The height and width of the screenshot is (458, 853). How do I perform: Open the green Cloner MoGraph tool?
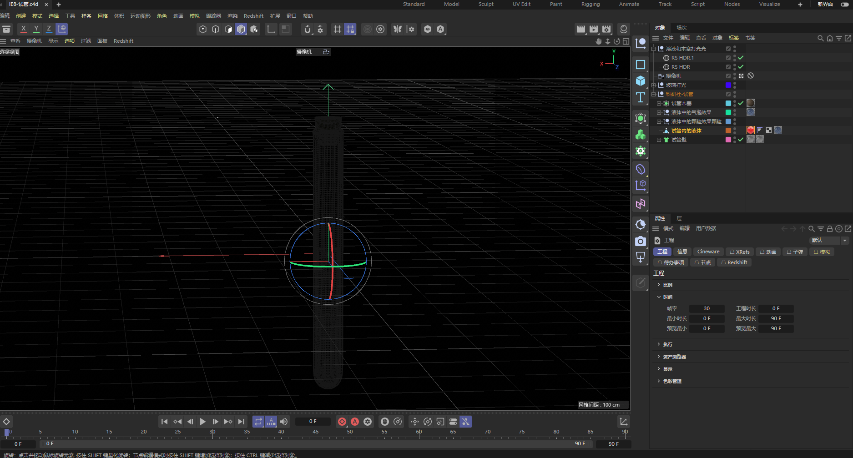pos(641,135)
